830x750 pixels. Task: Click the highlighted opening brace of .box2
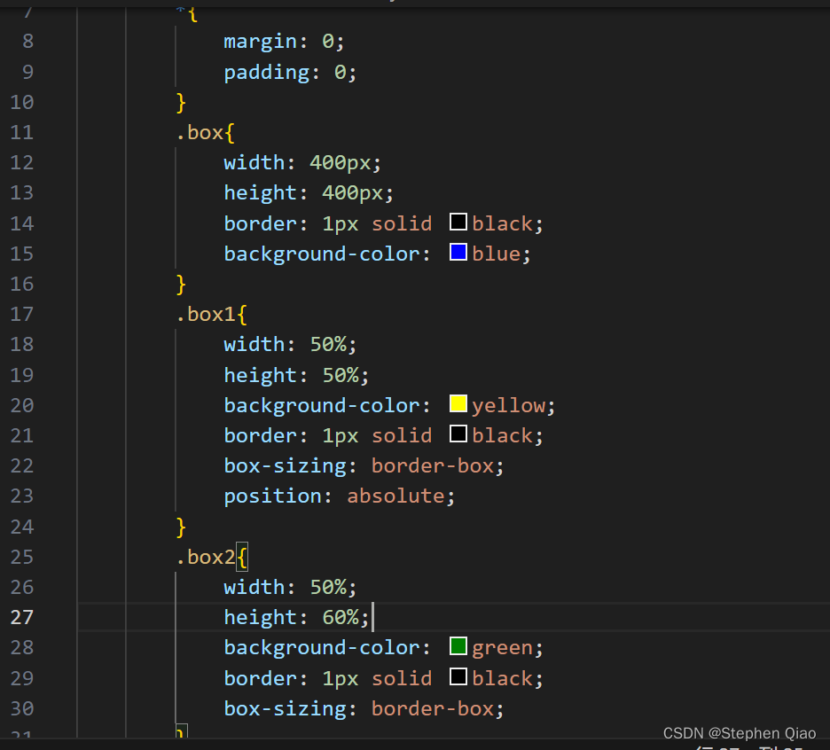(x=242, y=557)
